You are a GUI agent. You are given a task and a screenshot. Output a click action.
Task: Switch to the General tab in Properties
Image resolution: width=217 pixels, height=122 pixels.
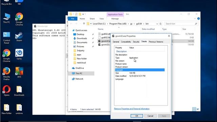[x=116, y=42]
